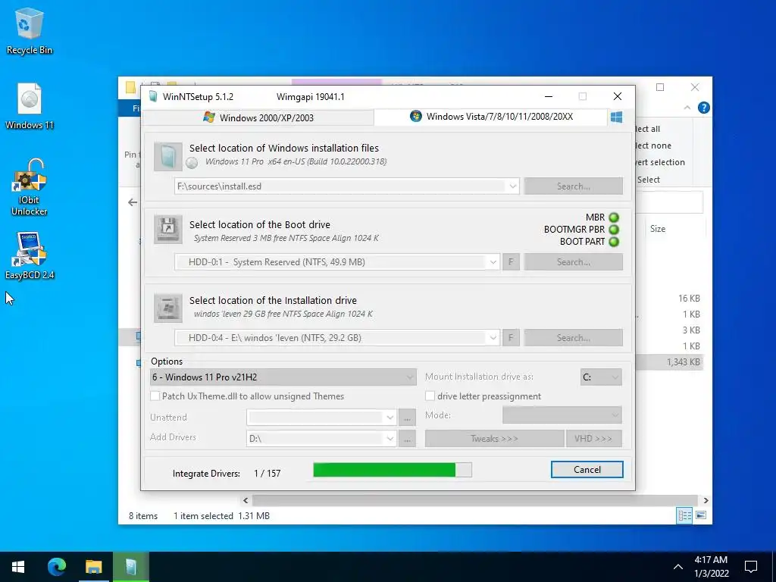Expand the Unattend file dropdown
The width and height of the screenshot is (776, 582).
click(x=390, y=418)
